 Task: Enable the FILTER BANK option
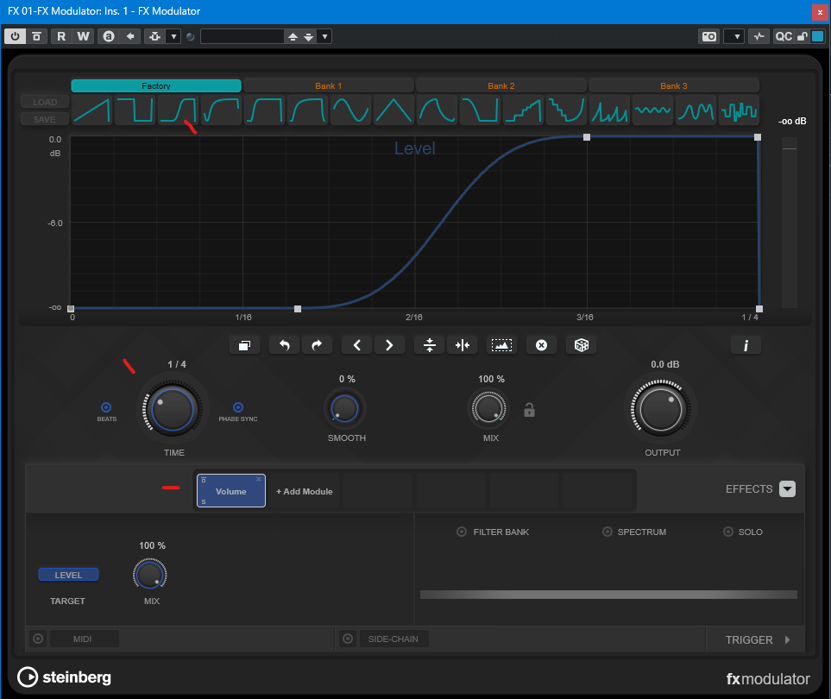pos(462,532)
